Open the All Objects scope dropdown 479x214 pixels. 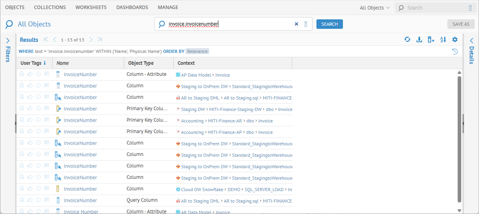click(375, 8)
